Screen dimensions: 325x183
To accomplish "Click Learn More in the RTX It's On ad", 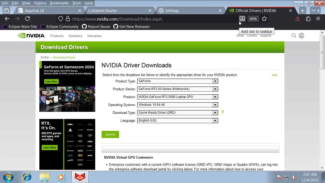I will [50, 147].
